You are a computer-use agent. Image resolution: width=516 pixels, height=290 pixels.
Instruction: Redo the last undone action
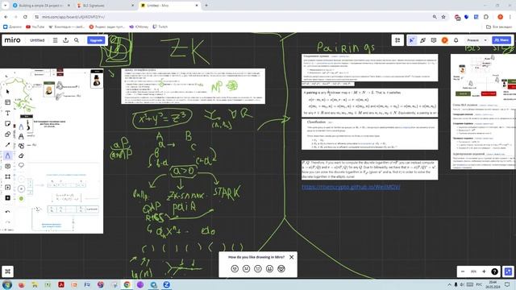coord(7,222)
